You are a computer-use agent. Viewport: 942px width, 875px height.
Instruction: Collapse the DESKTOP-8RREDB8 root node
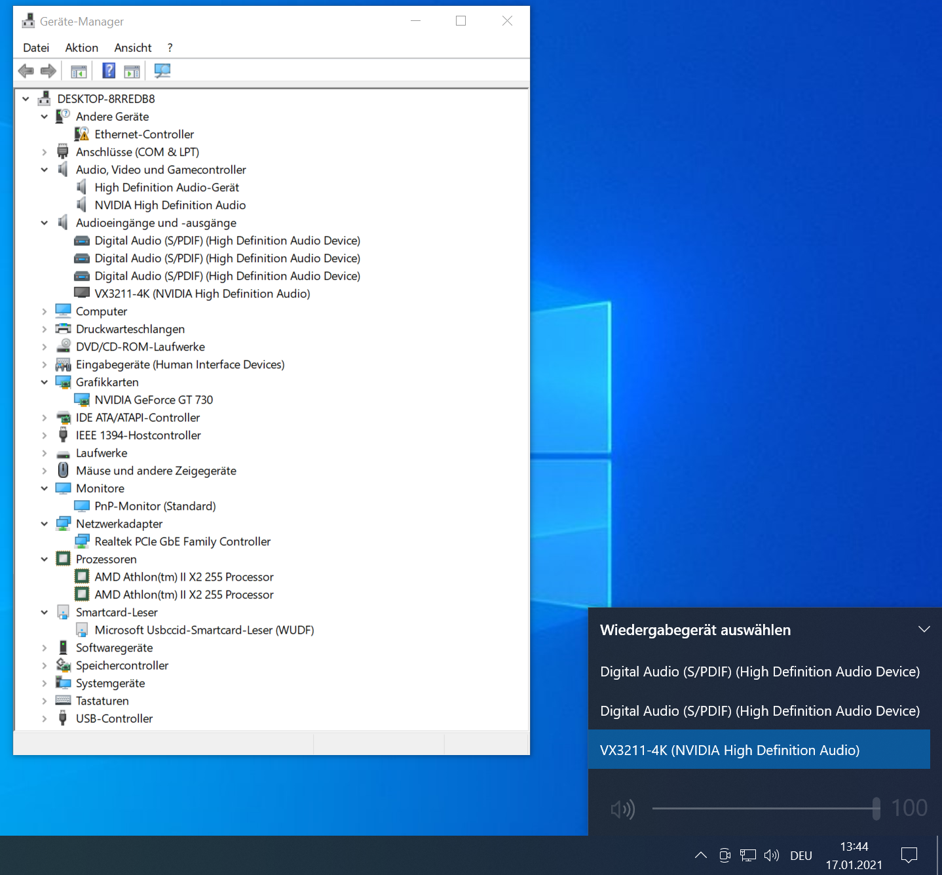(x=26, y=99)
